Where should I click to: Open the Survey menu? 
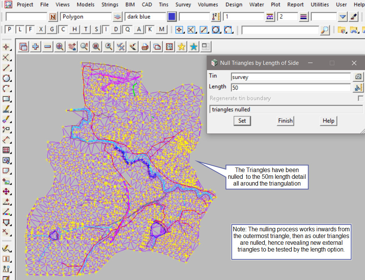(183, 4)
